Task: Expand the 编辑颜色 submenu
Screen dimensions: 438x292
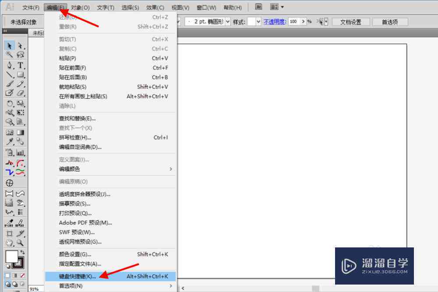Action: click(x=170, y=169)
